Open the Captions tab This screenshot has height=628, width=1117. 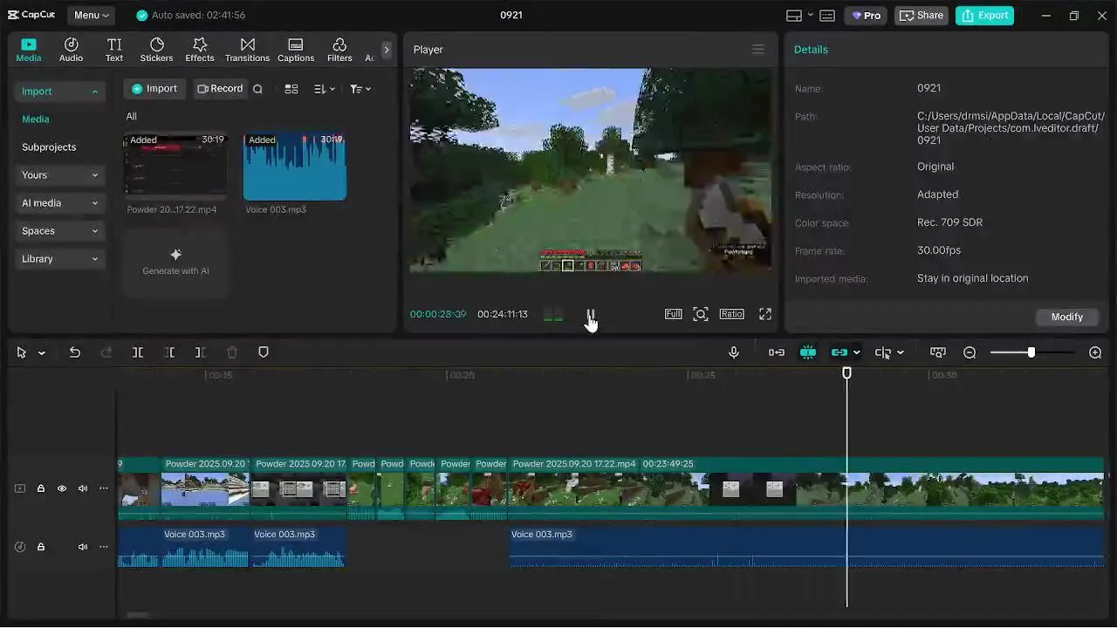(x=296, y=50)
